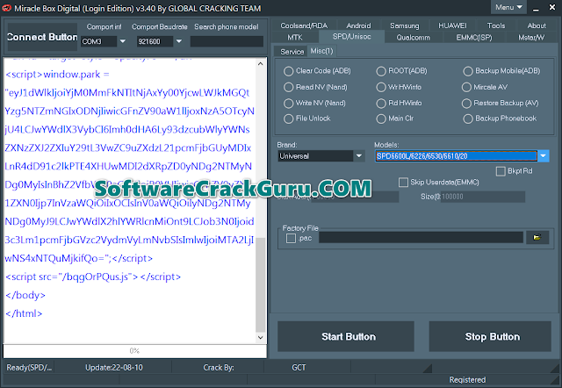The width and height of the screenshot is (562, 388).
Task: Open the Comport inf COM3 dropdown
Action: (123, 41)
